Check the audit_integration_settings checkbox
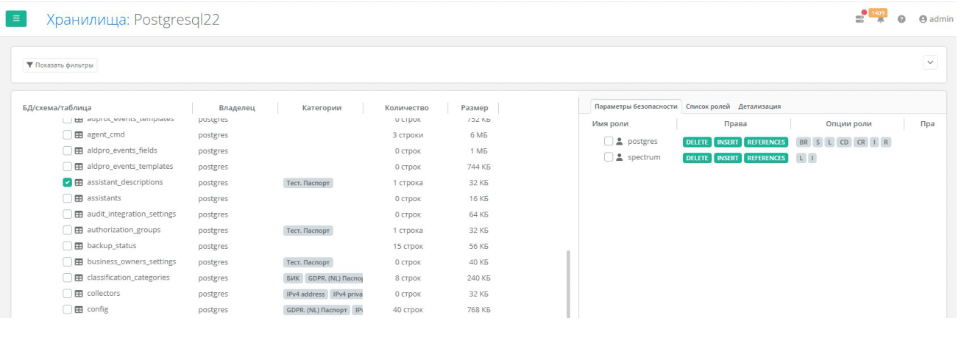This screenshot has height=362, width=961. 68,214
